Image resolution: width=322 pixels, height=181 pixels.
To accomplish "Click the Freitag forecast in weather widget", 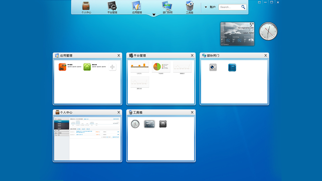I will [x=226, y=39].
